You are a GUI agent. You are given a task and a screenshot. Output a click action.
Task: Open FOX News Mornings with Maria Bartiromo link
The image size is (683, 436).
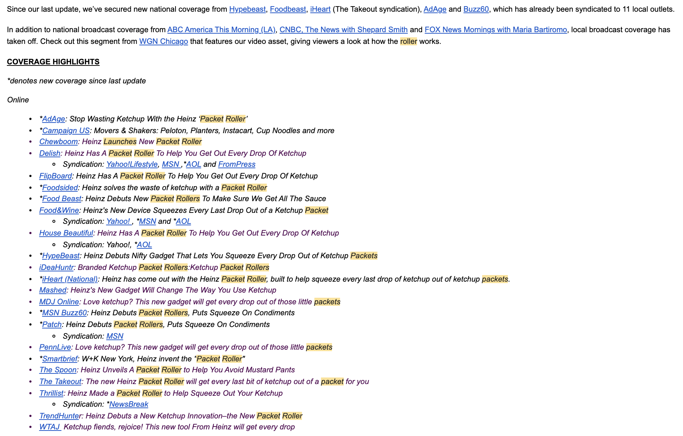click(x=496, y=30)
